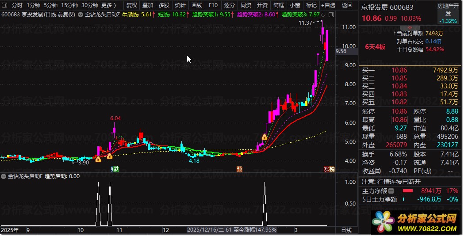
Task: Collapse the limit-up info panel chevron
Action: click(x=410, y=28)
